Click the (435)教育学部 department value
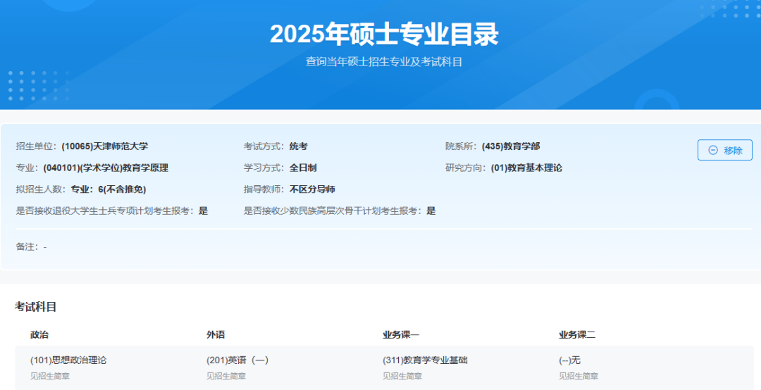 tap(511, 146)
